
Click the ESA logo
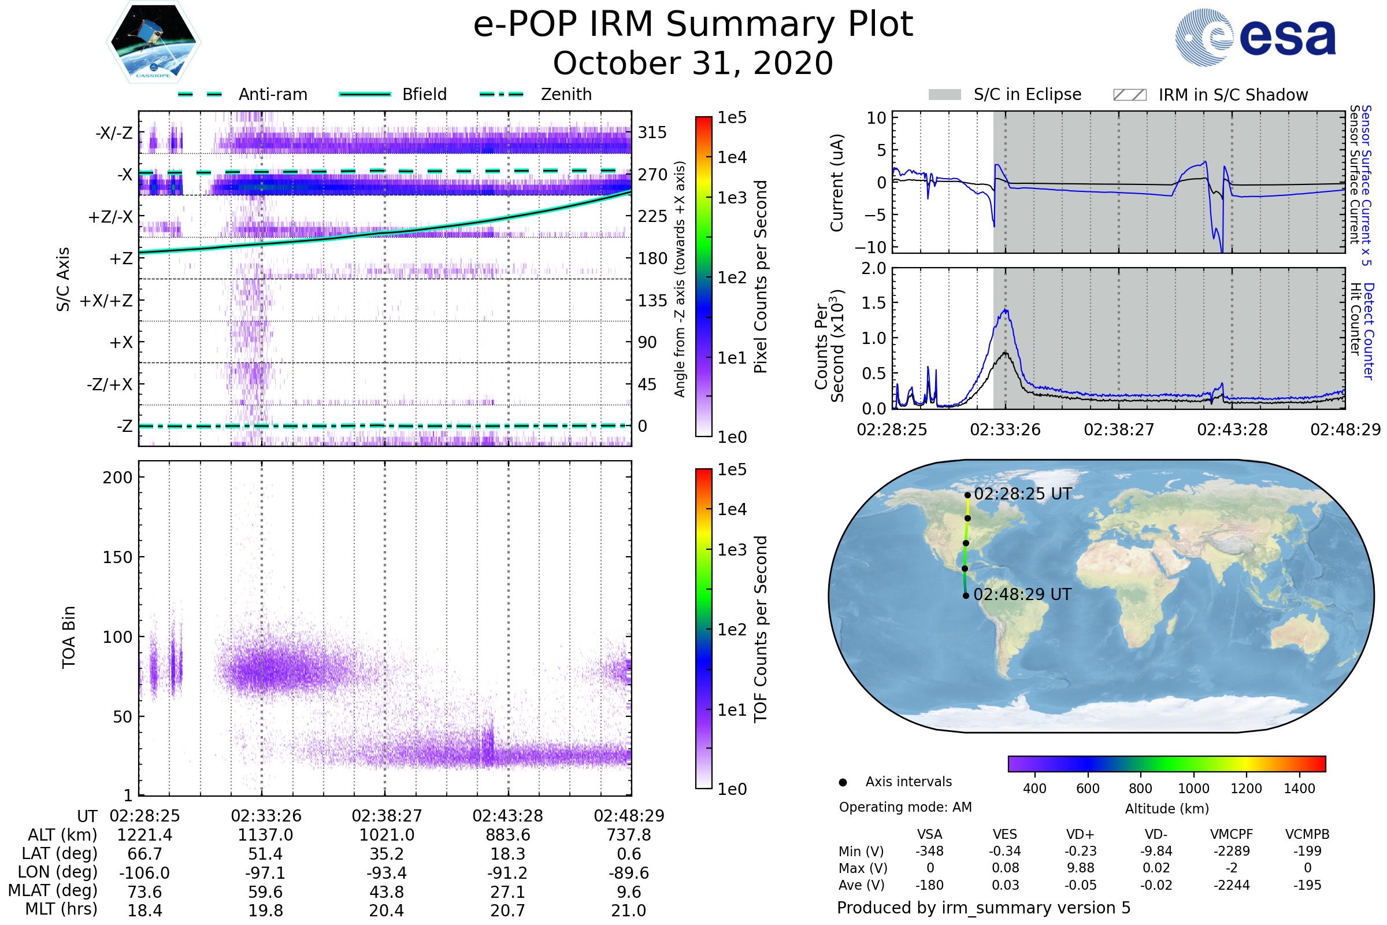coord(1255,37)
